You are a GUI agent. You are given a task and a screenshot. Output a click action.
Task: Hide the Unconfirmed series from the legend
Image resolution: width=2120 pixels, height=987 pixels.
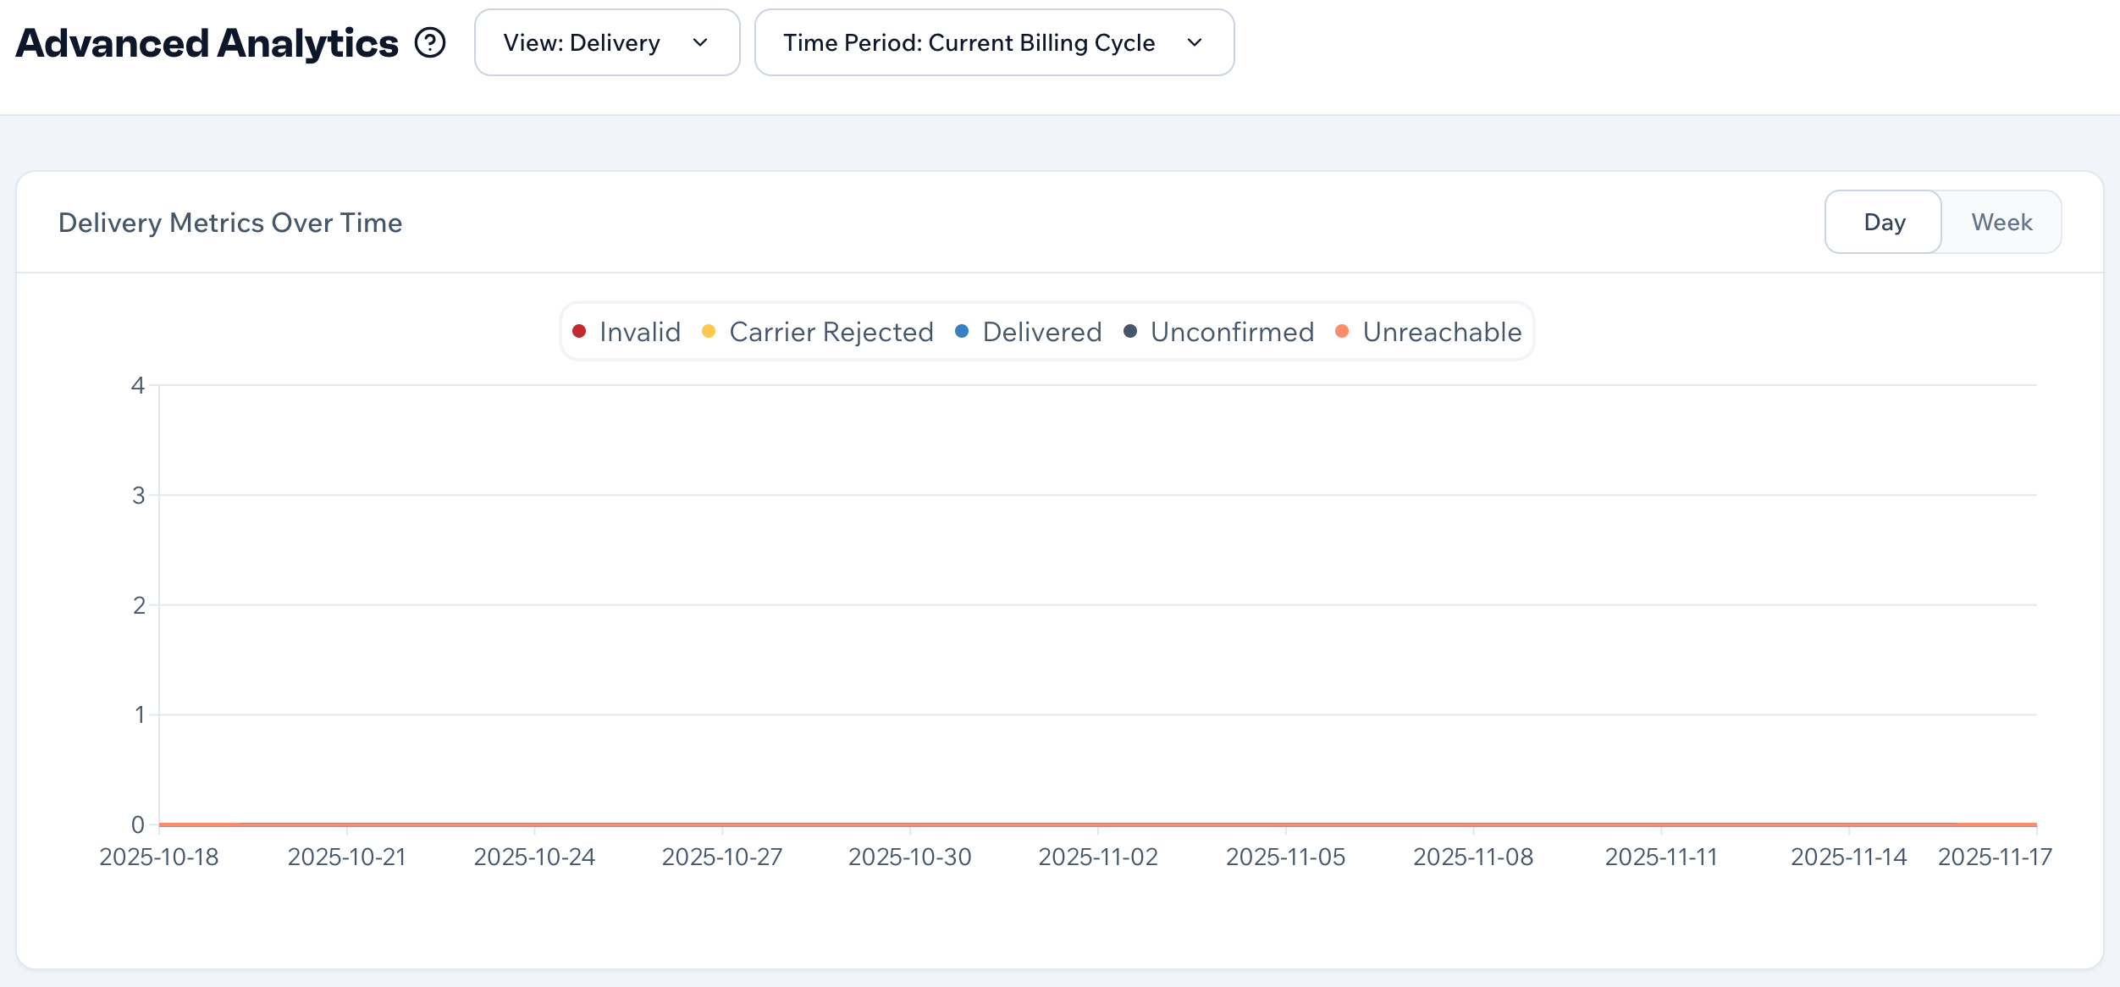[x=1231, y=331]
